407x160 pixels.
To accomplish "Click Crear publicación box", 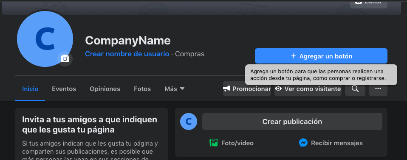I will point(292,121).
